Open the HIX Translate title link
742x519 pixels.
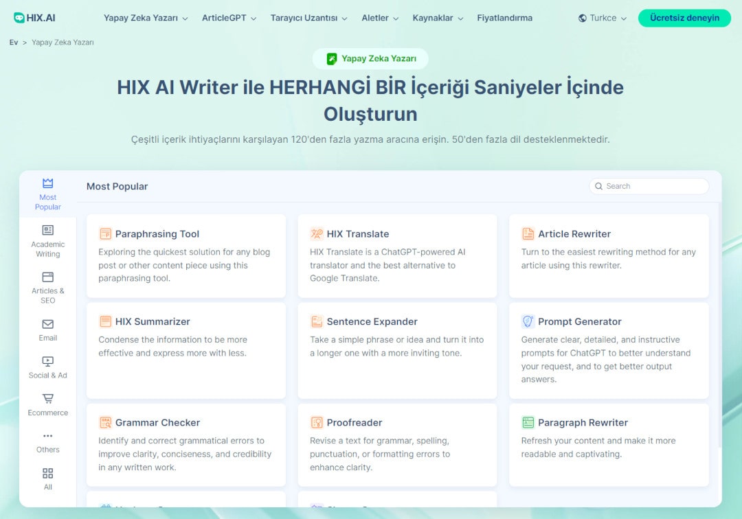pyautogui.click(x=358, y=234)
